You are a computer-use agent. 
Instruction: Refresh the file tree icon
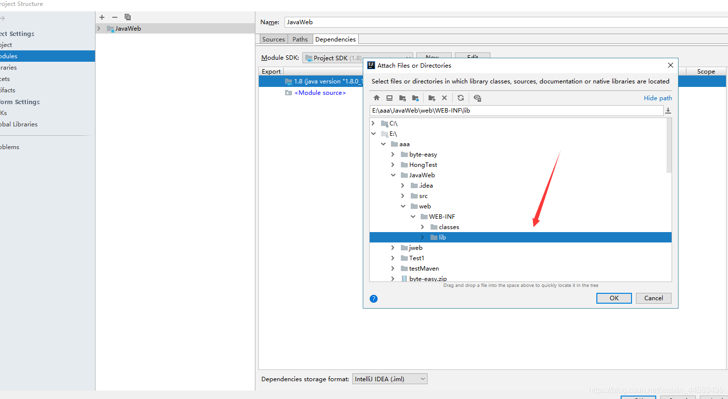click(x=461, y=98)
